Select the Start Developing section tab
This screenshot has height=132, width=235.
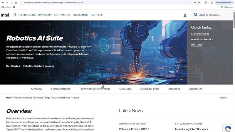61,89
